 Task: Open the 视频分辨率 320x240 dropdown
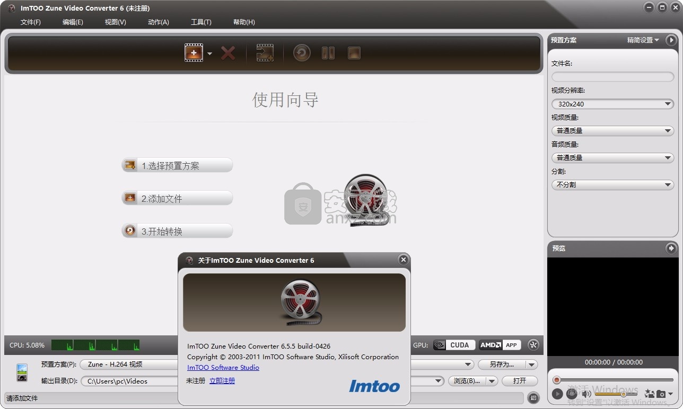pos(612,104)
